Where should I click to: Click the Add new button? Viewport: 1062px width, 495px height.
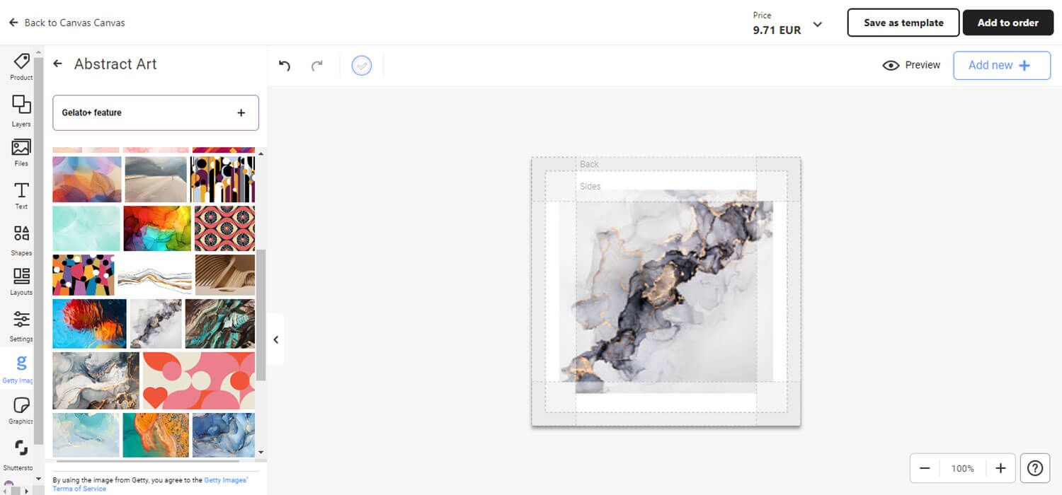(1002, 65)
